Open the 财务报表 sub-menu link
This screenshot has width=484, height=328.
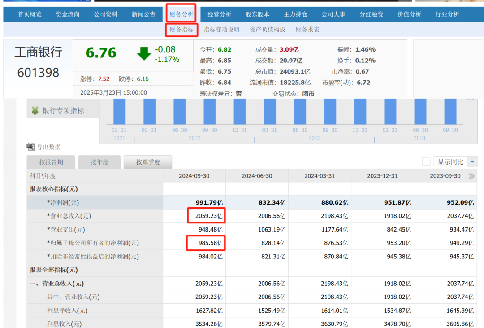pos(307,30)
